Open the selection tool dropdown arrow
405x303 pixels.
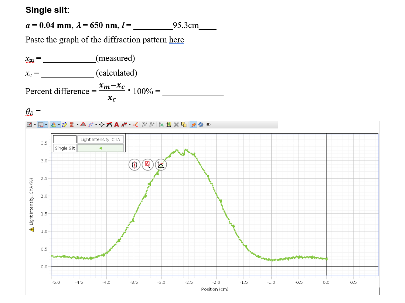(35, 124)
